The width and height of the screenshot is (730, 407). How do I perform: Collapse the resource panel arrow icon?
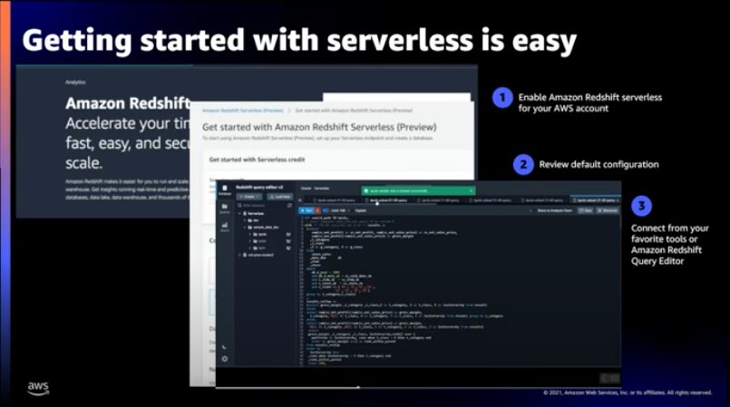click(300, 200)
